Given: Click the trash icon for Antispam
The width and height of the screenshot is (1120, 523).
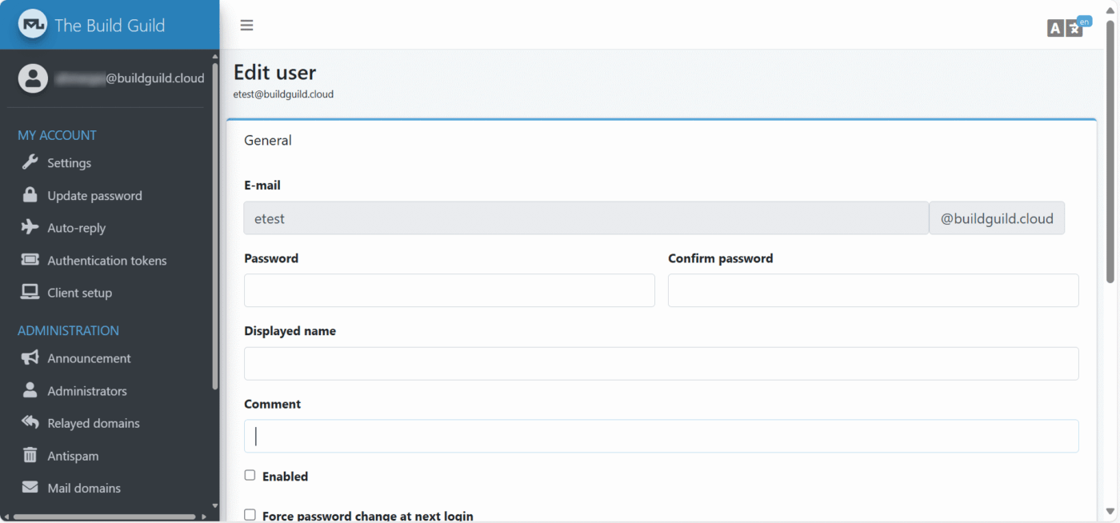Looking at the screenshot, I should click(30, 456).
